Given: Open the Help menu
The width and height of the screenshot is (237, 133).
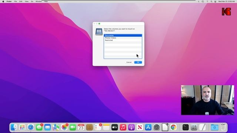Looking at the screenshot, I should [x=46, y=1].
